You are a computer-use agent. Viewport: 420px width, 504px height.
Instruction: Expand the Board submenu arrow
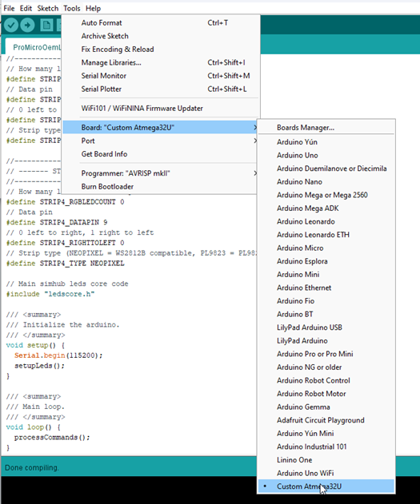pos(254,128)
